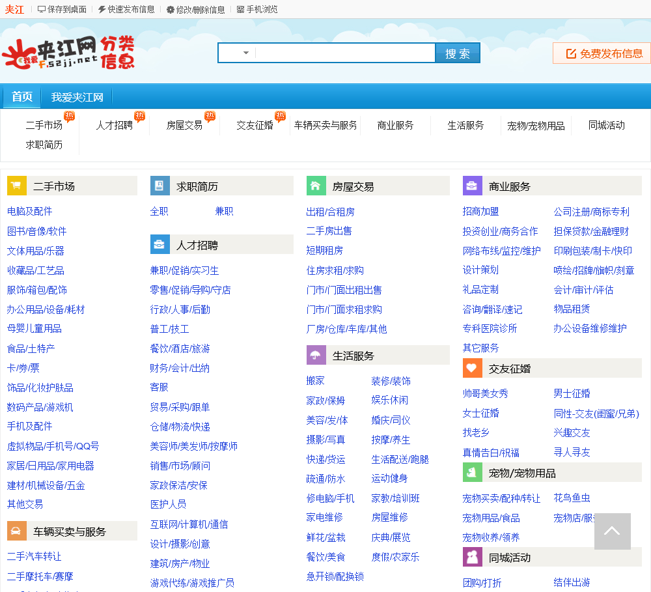Click the back-to-top arrow button
Screen dimensions: 651x592
(x=612, y=531)
